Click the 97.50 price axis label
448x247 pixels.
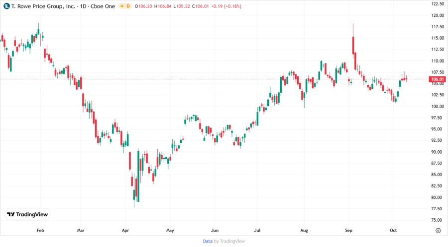pos(438,118)
